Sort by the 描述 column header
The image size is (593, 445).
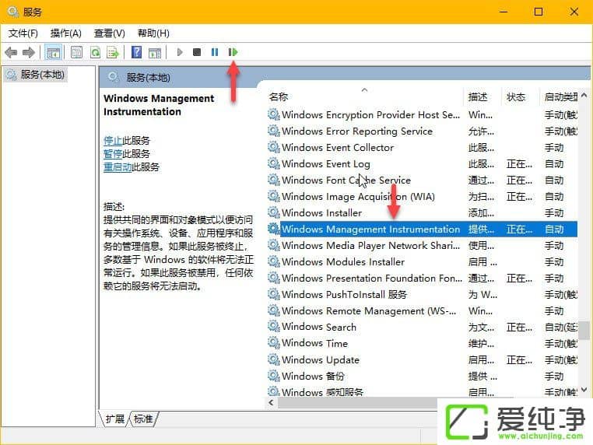point(477,97)
